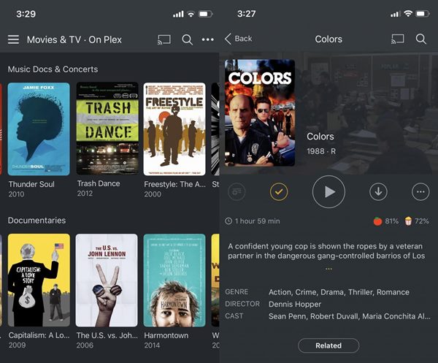Tap battery icon in left status bar
Image resolution: width=438 pixels, height=363 pixels.
pyautogui.click(x=206, y=14)
